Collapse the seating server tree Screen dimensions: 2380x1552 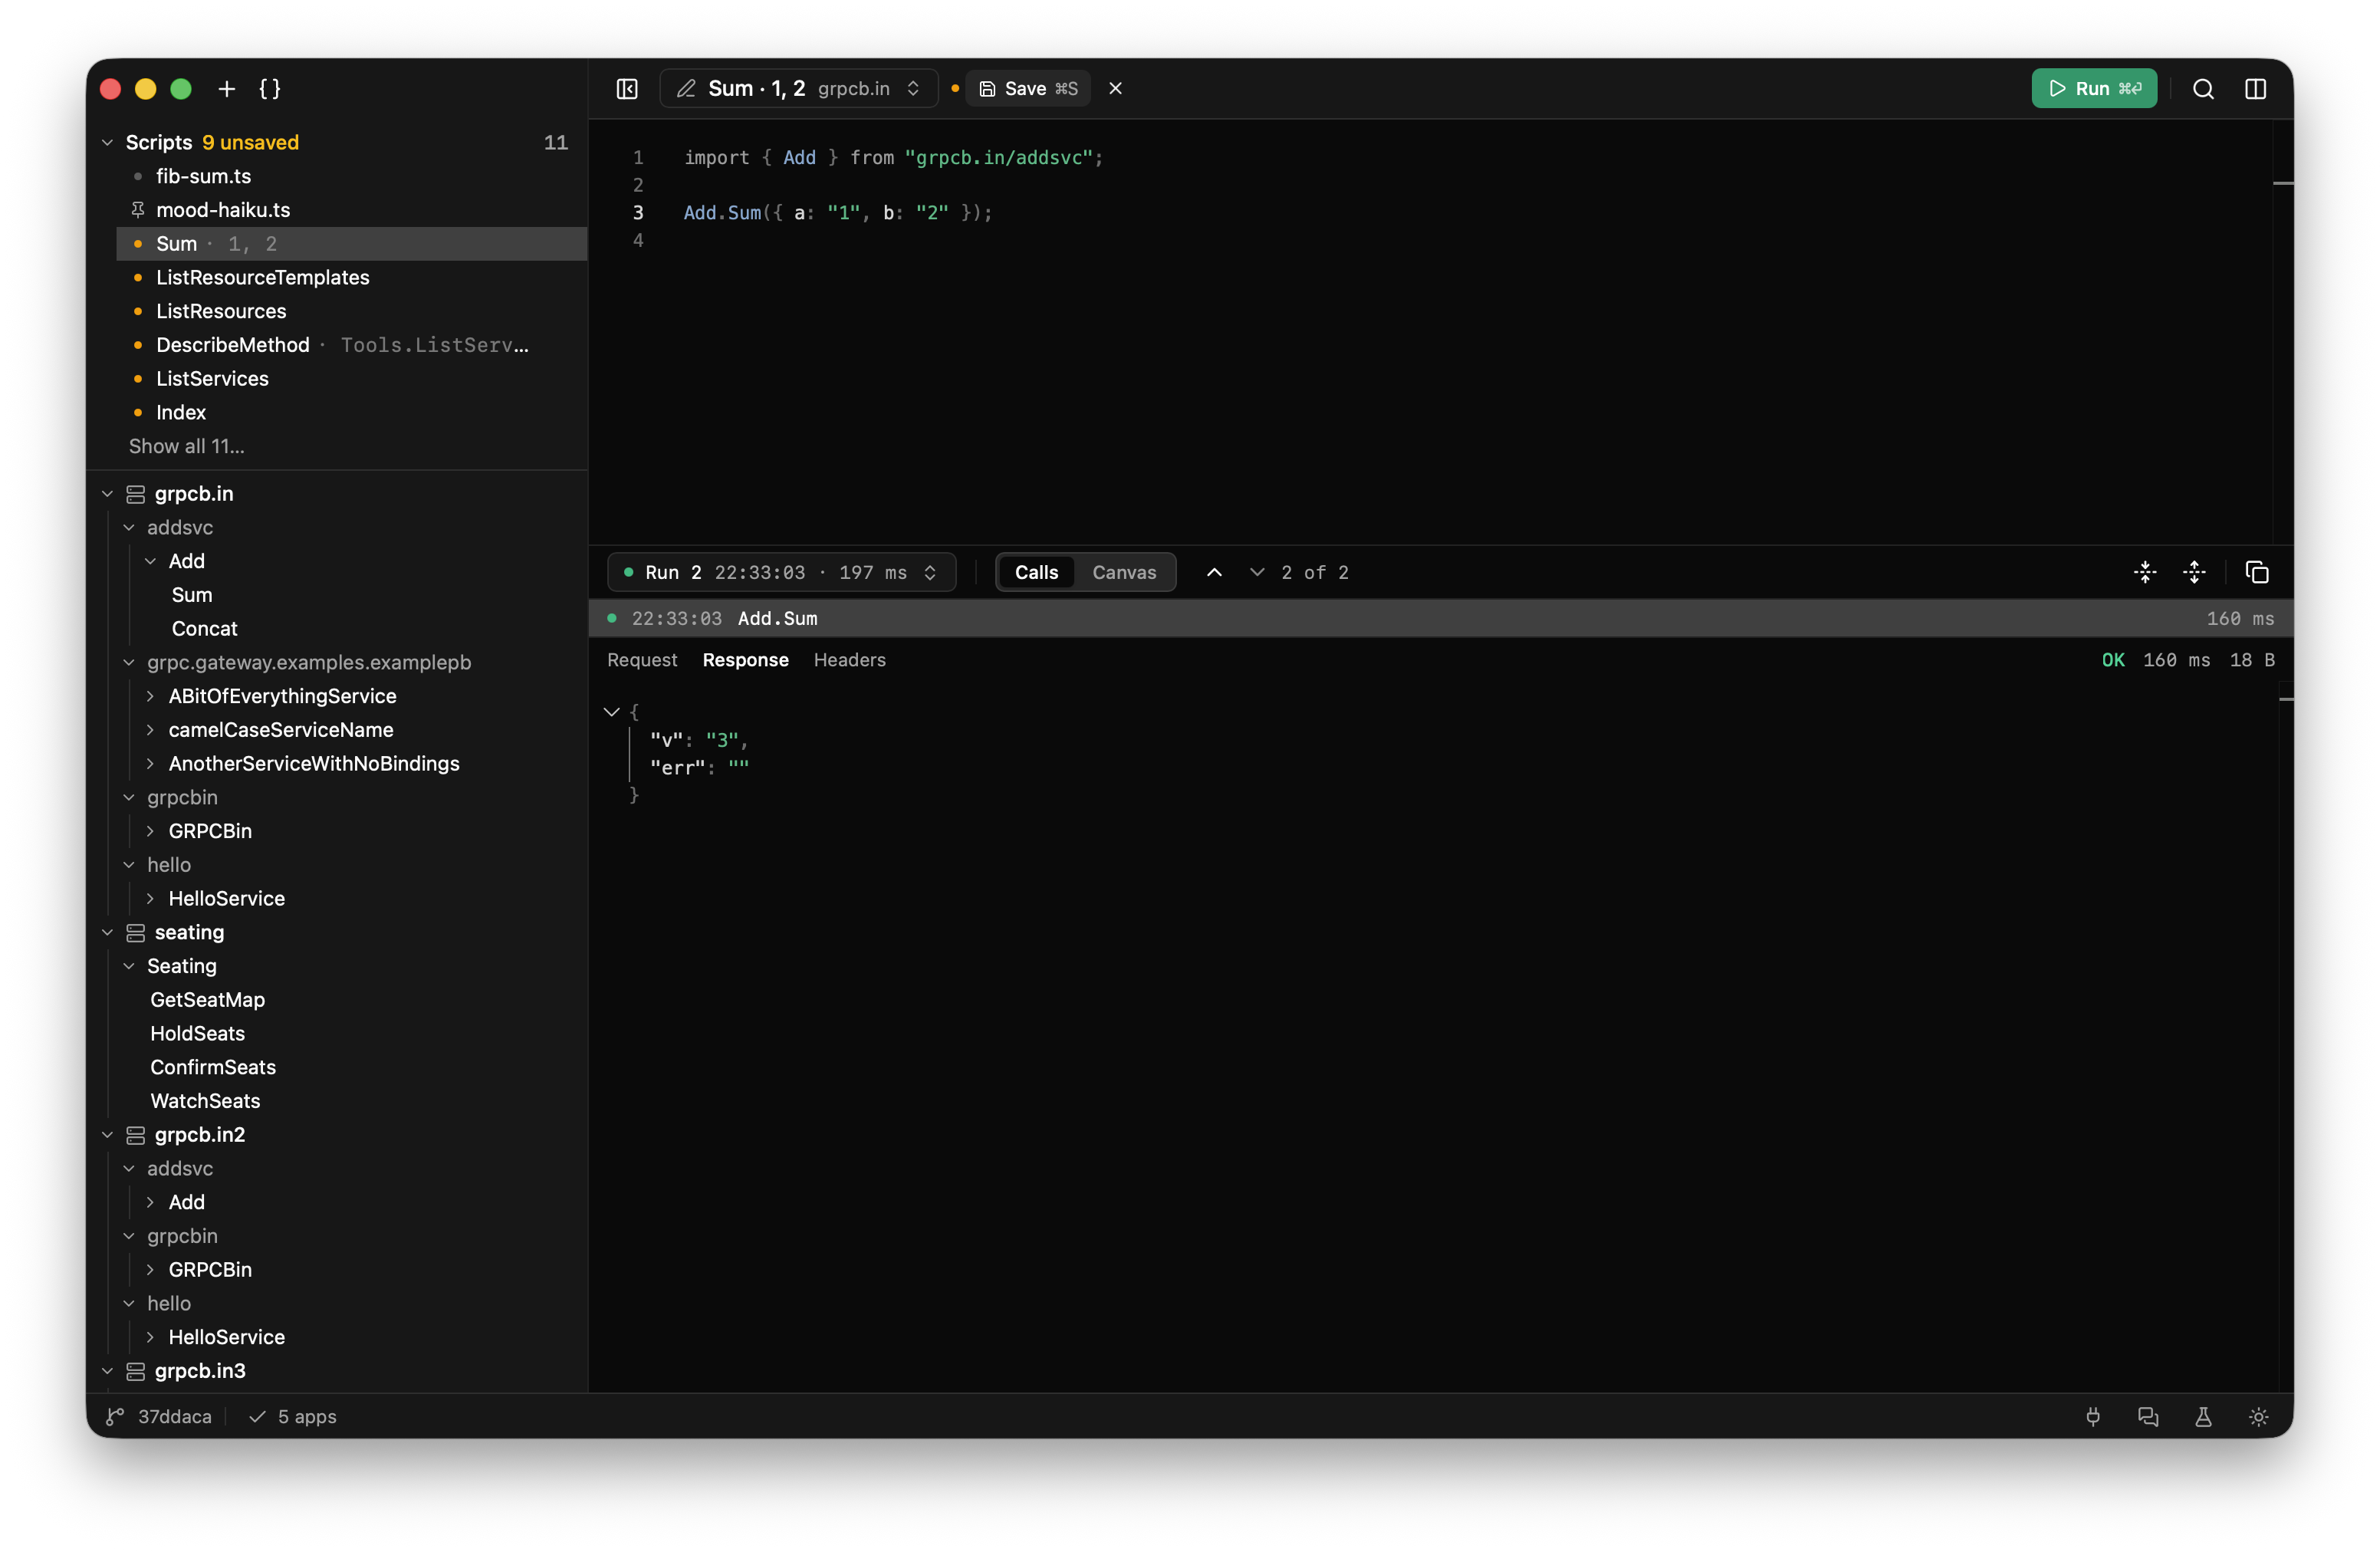tap(108, 933)
